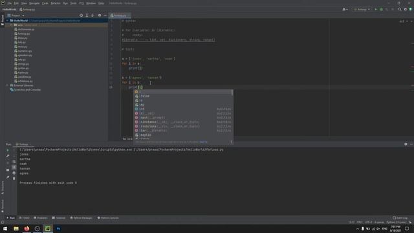Screen dimensions: 414x233
Task: Hide the Project tool window
Action: [105, 16]
